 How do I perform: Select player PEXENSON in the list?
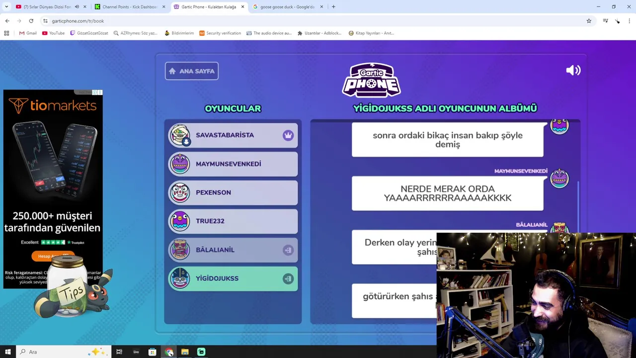pyautogui.click(x=233, y=192)
